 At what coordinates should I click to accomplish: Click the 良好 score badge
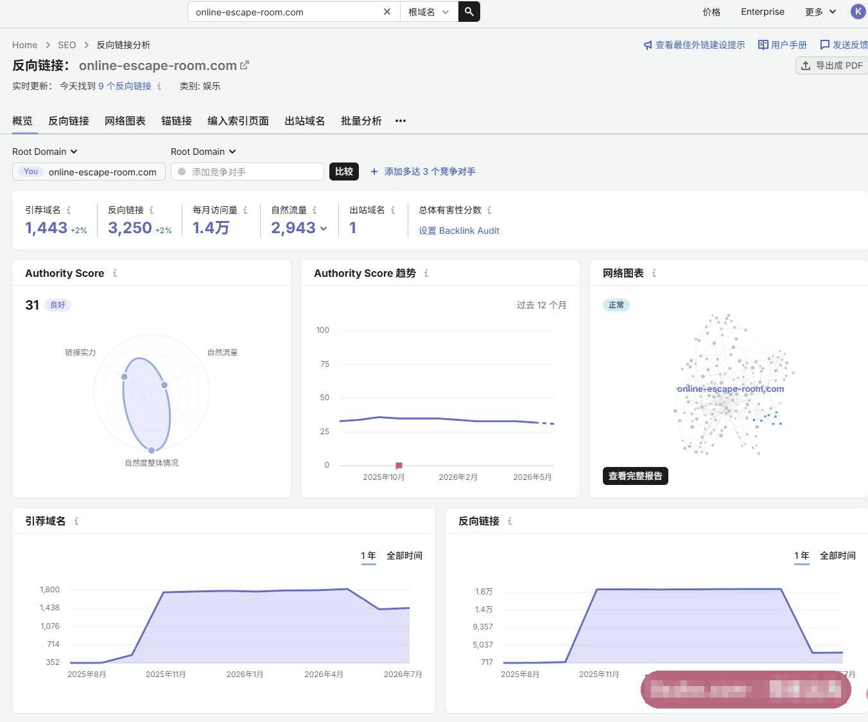point(58,305)
